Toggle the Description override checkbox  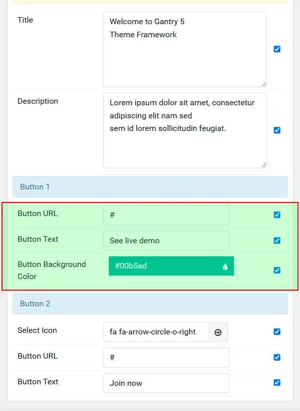pos(277,130)
